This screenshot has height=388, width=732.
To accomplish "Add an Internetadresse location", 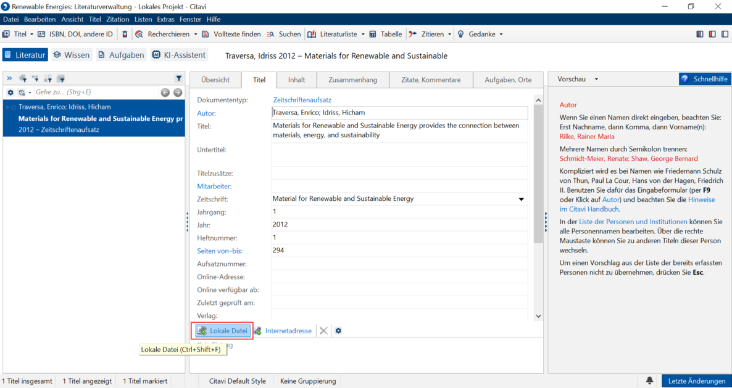I will pyautogui.click(x=283, y=331).
